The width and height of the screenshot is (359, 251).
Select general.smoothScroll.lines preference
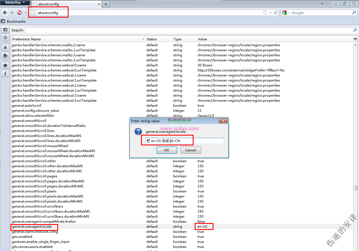[x=33, y=131]
